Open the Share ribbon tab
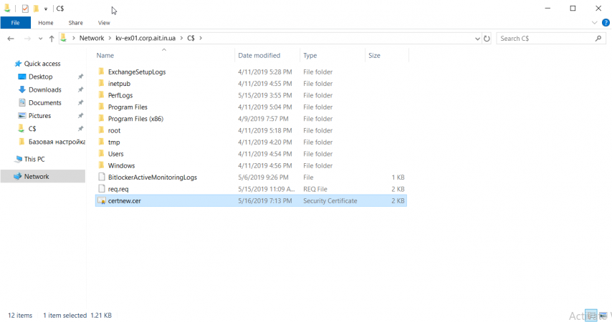Viewport: 612px width, 322px height. [x=75, y=23]
